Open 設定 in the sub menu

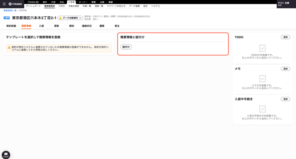145,6
